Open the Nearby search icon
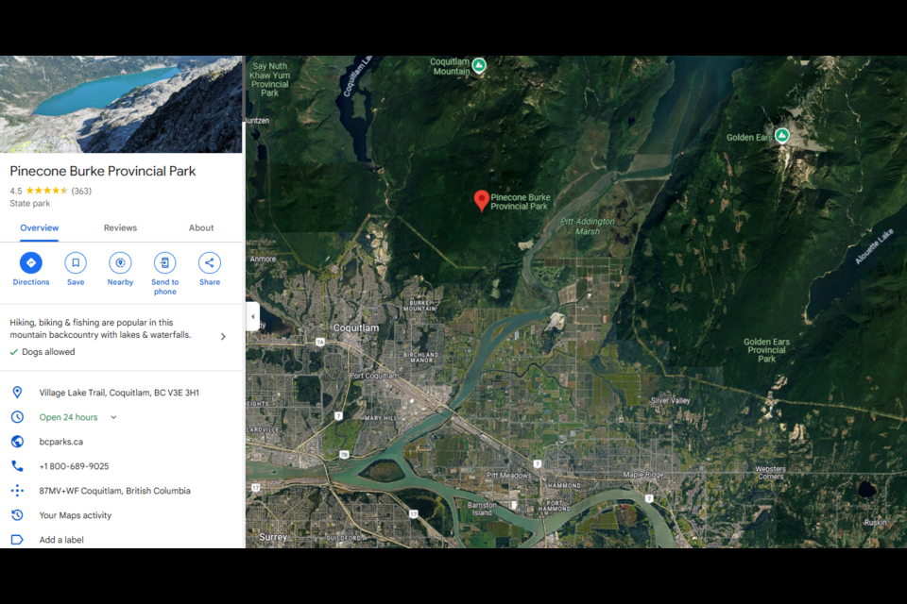Viewport: 907px width, 604px height. tap(120, 263)
